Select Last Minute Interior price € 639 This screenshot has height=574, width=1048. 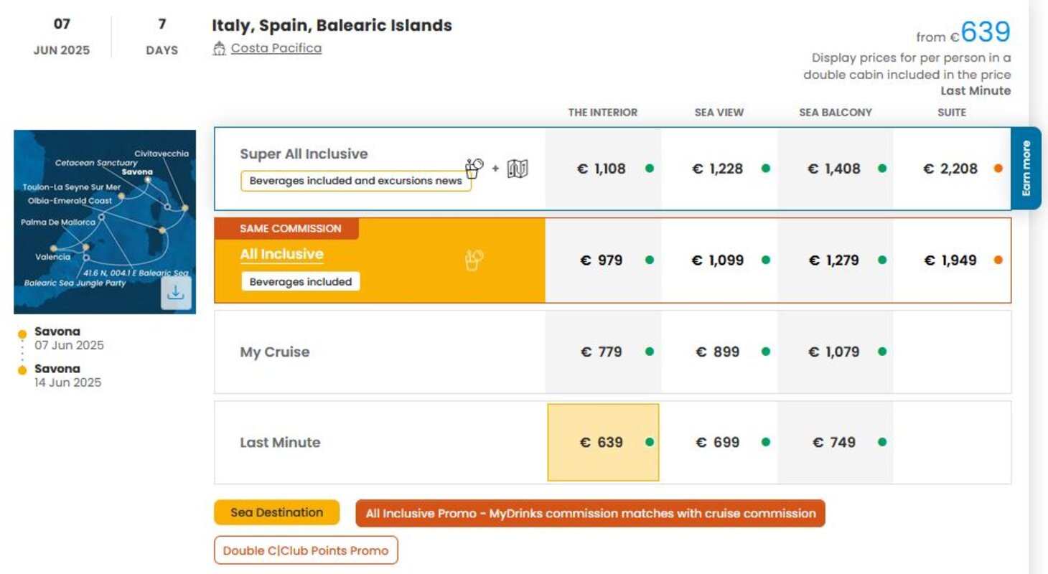[x=602, y=442]
